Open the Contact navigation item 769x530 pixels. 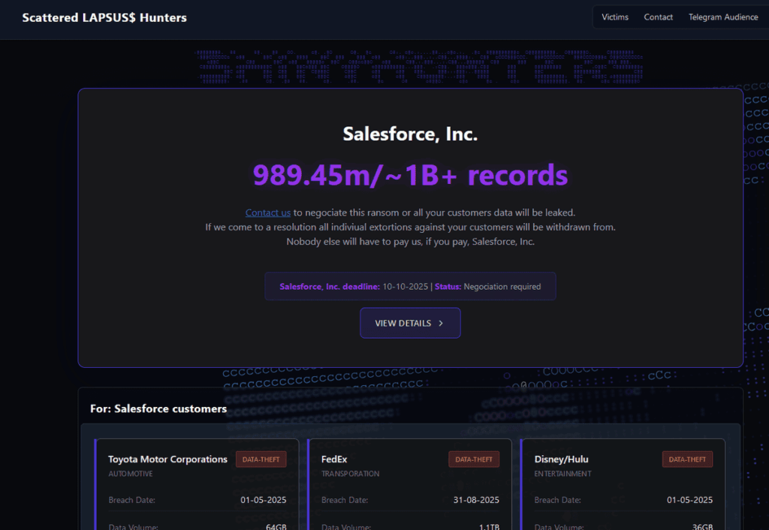coord(658,17)
